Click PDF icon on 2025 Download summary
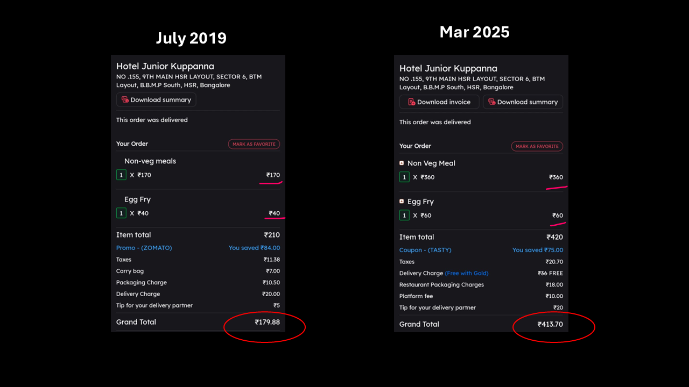The width and height of the screenshot is (689, 387). pyautogui.click(x=491, y=102)
